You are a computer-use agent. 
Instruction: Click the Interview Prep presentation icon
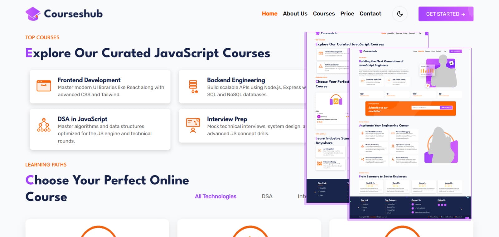click(193, 125)
